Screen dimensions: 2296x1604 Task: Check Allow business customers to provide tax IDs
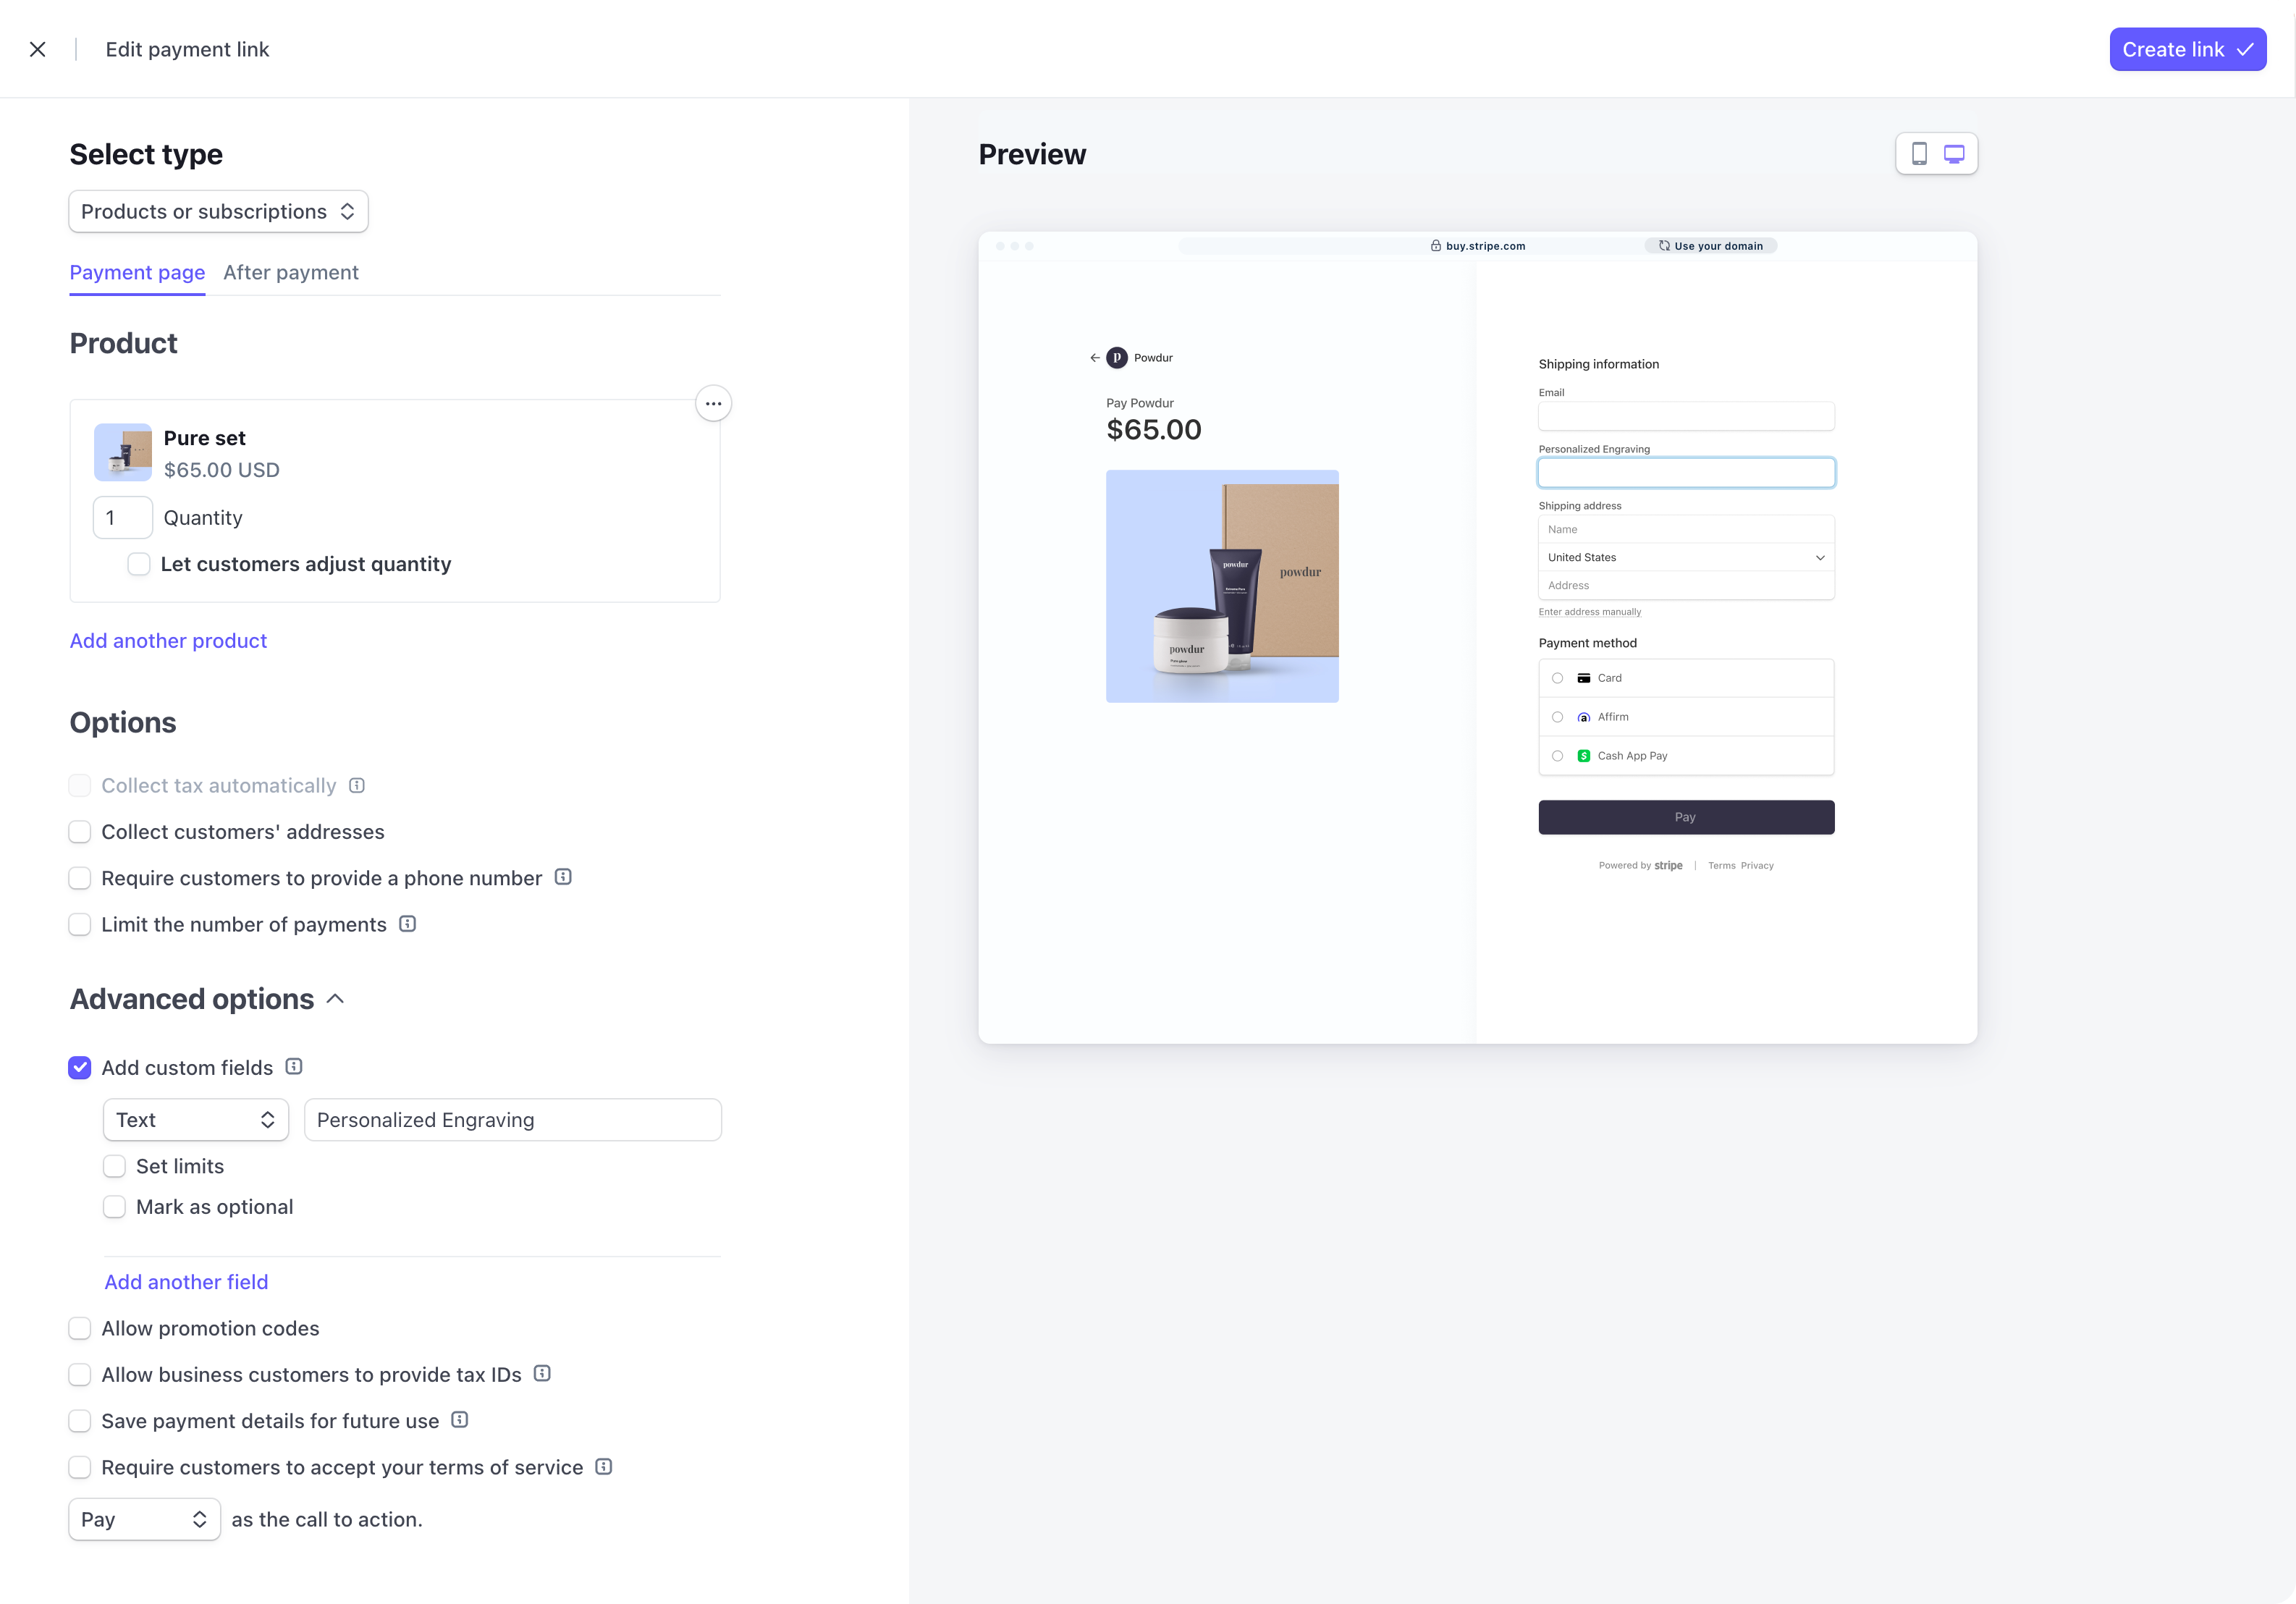[80, 1375]
